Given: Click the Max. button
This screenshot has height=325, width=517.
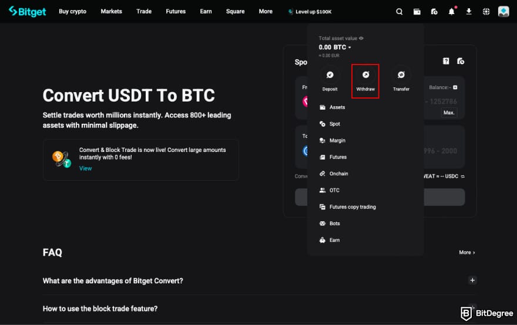Looking at the screenshot, I should 449,113.
